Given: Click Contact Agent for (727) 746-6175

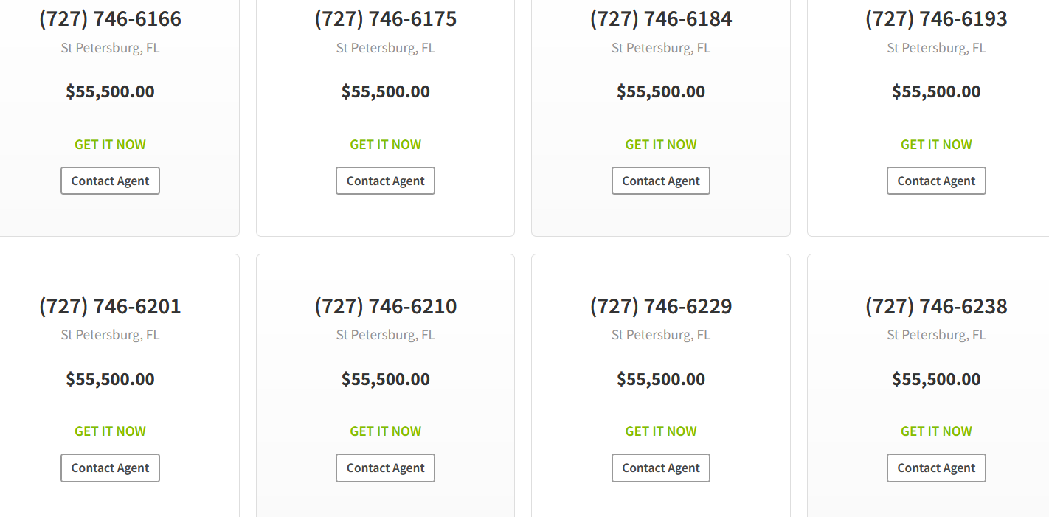Looking at the screenshot, I should pos(385,181).
